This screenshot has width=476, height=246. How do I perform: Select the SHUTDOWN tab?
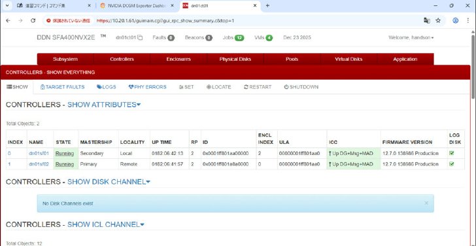coord(301,87)
